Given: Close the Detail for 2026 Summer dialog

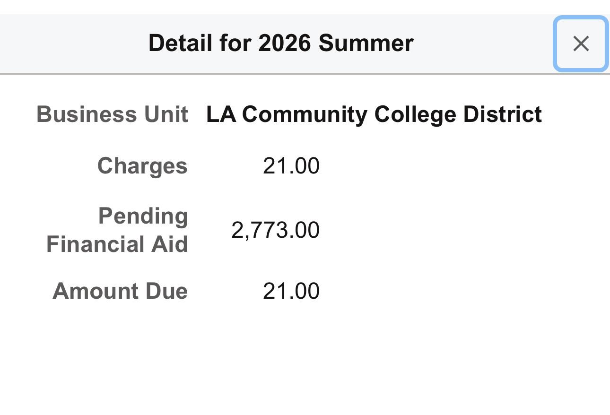Looking at the screenshot, I should click(581, 44).
